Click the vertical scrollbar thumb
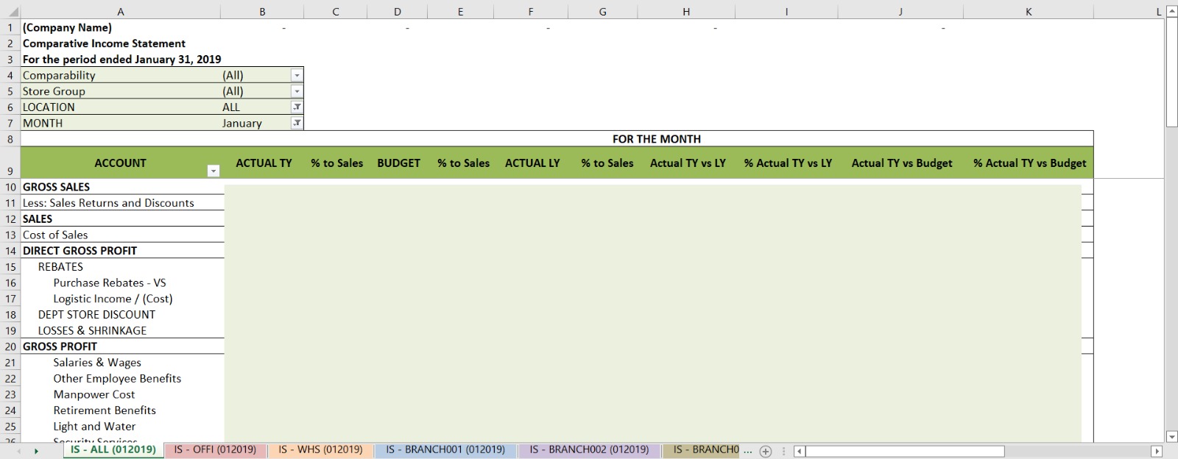Viewport: 1178px width, 459px height. click(x=1172, y=71)
